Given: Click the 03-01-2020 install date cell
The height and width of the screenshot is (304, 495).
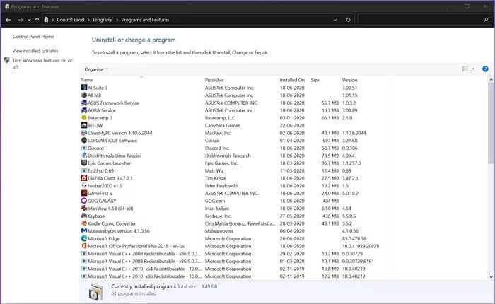Looking at the screenshot, I should pyautogui.click(x=292, y=118).
